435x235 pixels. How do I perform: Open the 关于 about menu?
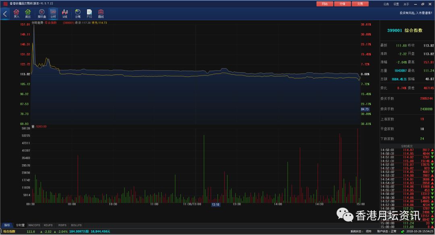click(x=406, y=4)
